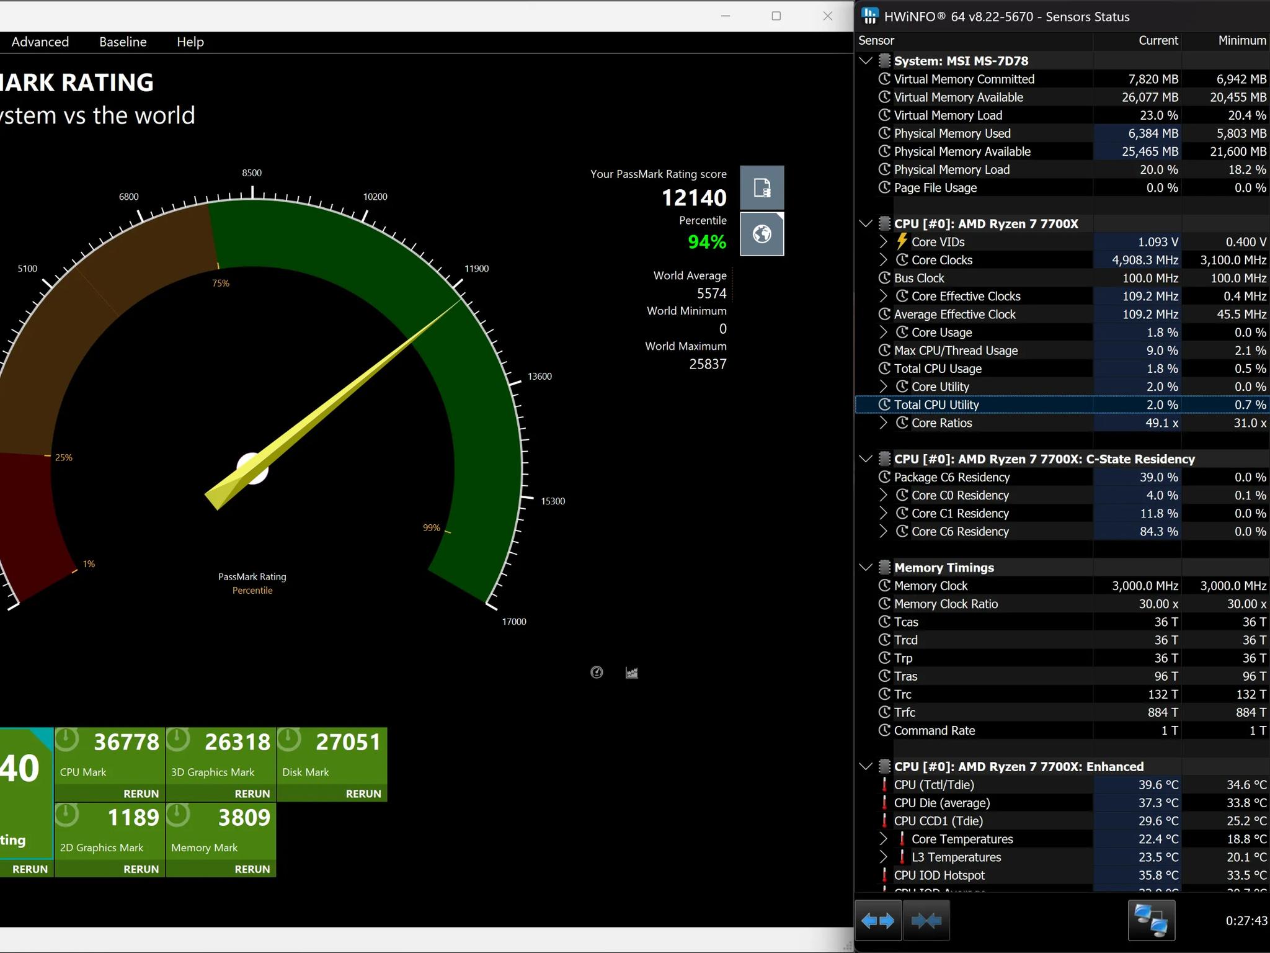Click the PassMark Rating score 12140
1270x953 pixels.
tap(694, 197)
